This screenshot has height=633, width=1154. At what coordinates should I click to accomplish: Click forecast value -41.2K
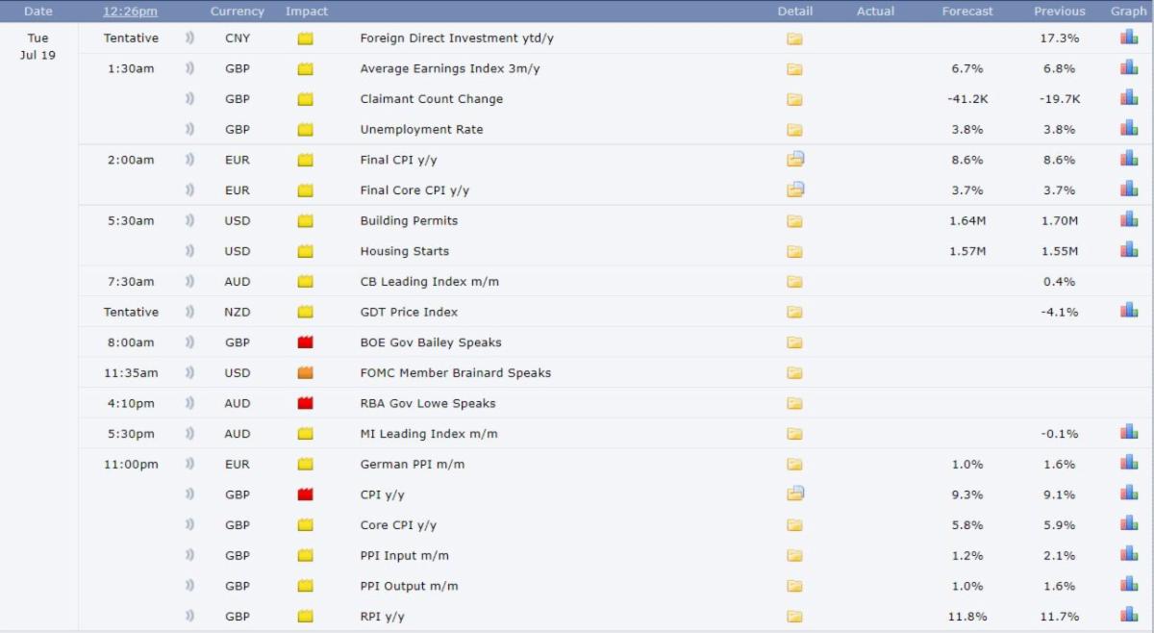pyautogui.click(x=967, y=99)
